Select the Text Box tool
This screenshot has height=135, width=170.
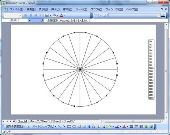[79, 126]
